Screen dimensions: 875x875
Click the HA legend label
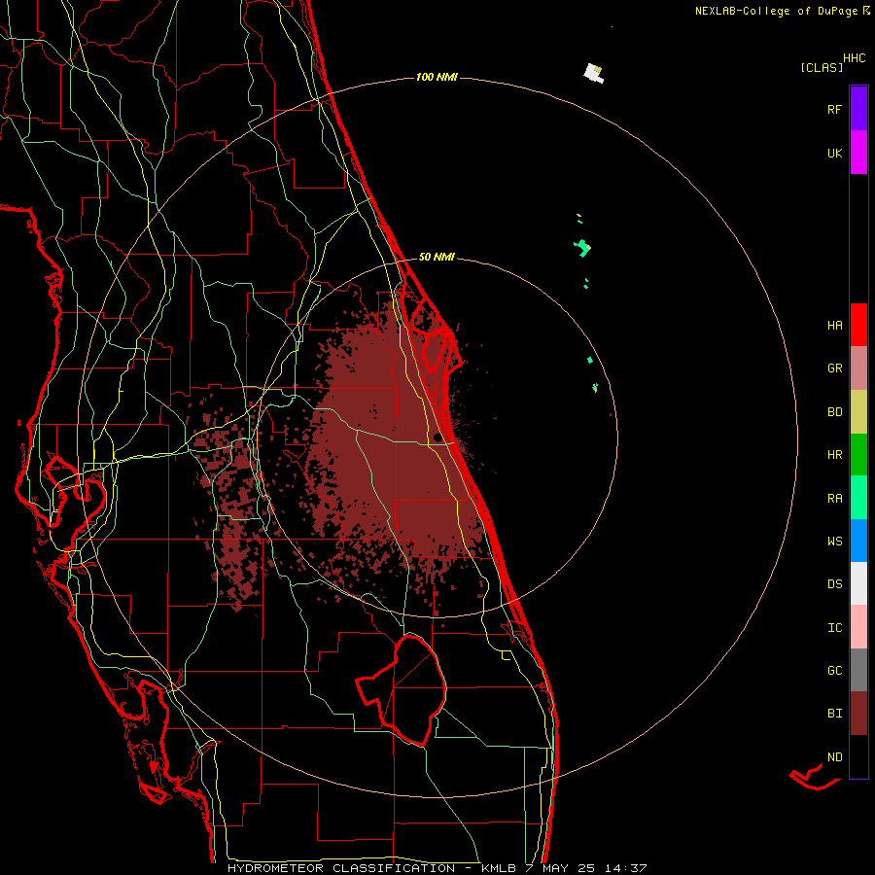[834, 326]
